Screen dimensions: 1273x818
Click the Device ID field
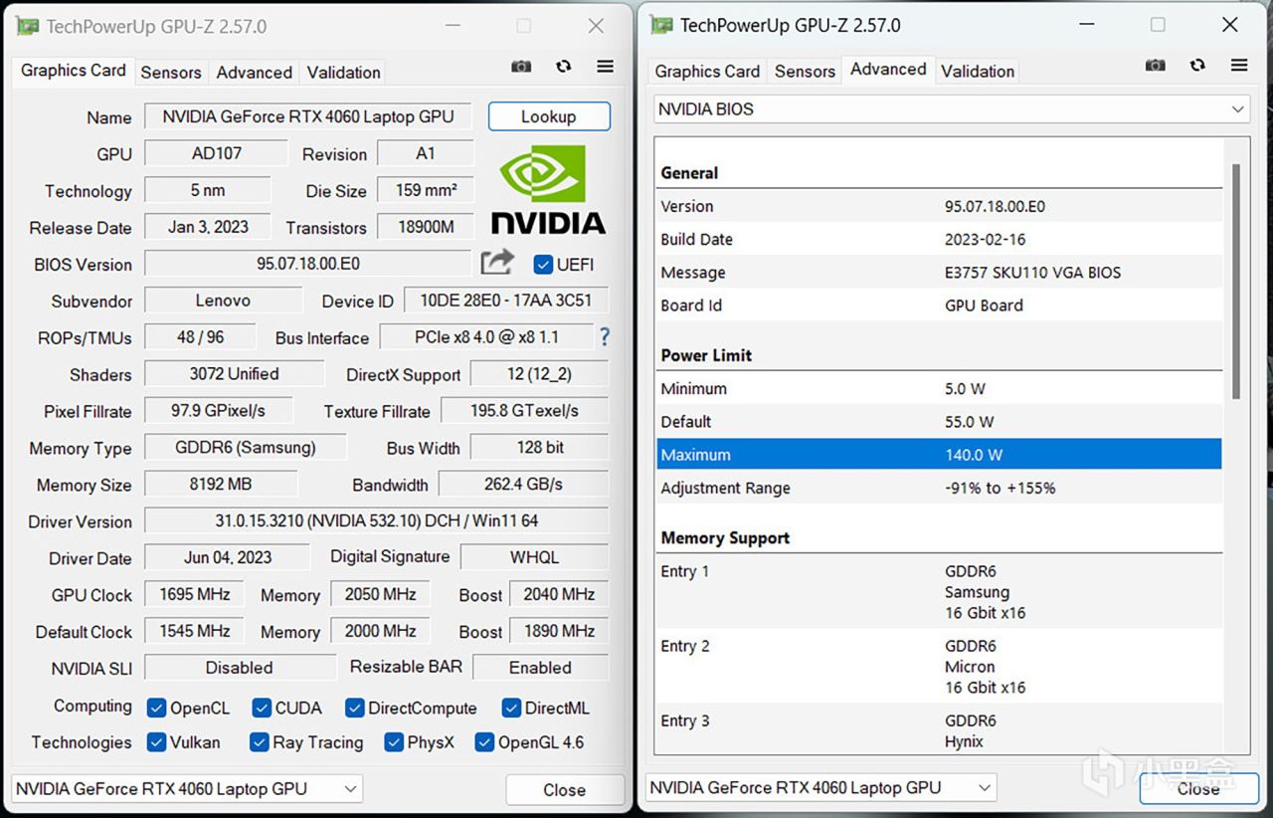(x=505, y=301)
